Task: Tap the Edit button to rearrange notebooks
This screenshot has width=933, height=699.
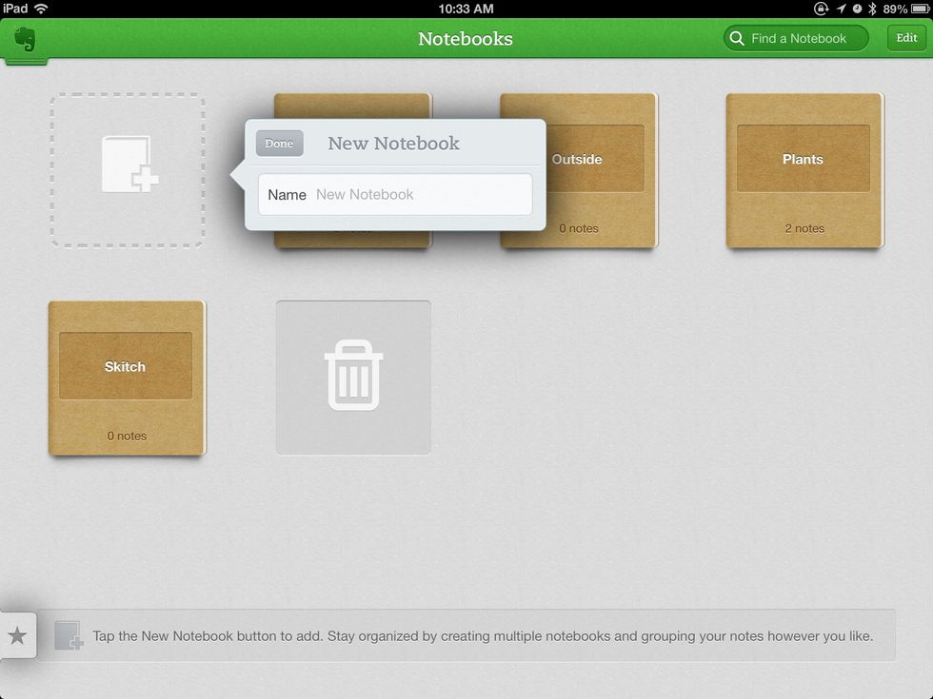Action: 905,38
